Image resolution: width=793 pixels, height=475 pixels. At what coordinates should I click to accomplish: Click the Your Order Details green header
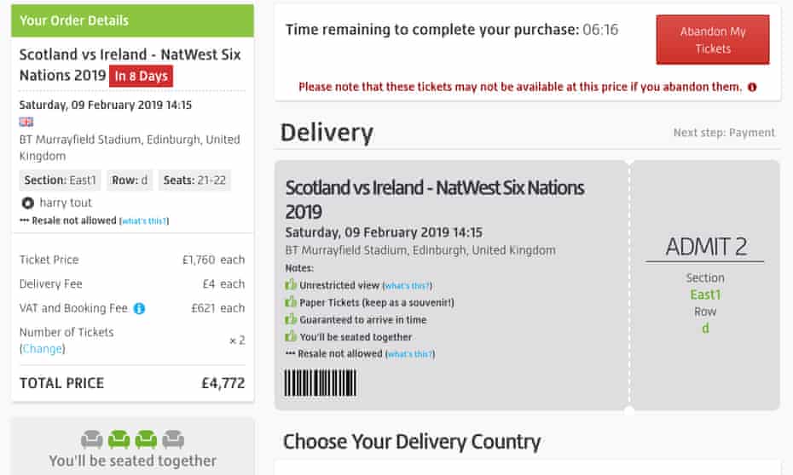coord(132,20)
